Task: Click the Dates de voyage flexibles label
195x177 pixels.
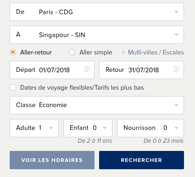Action: [82, 88]
